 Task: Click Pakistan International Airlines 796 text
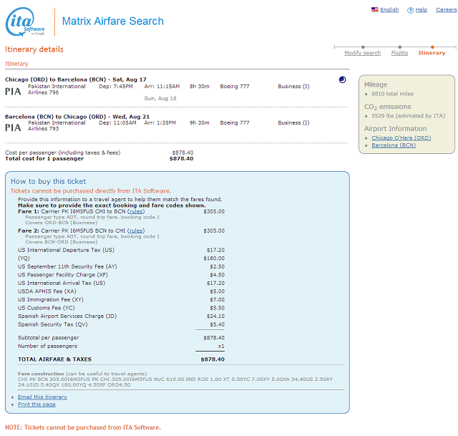[57, 89]
